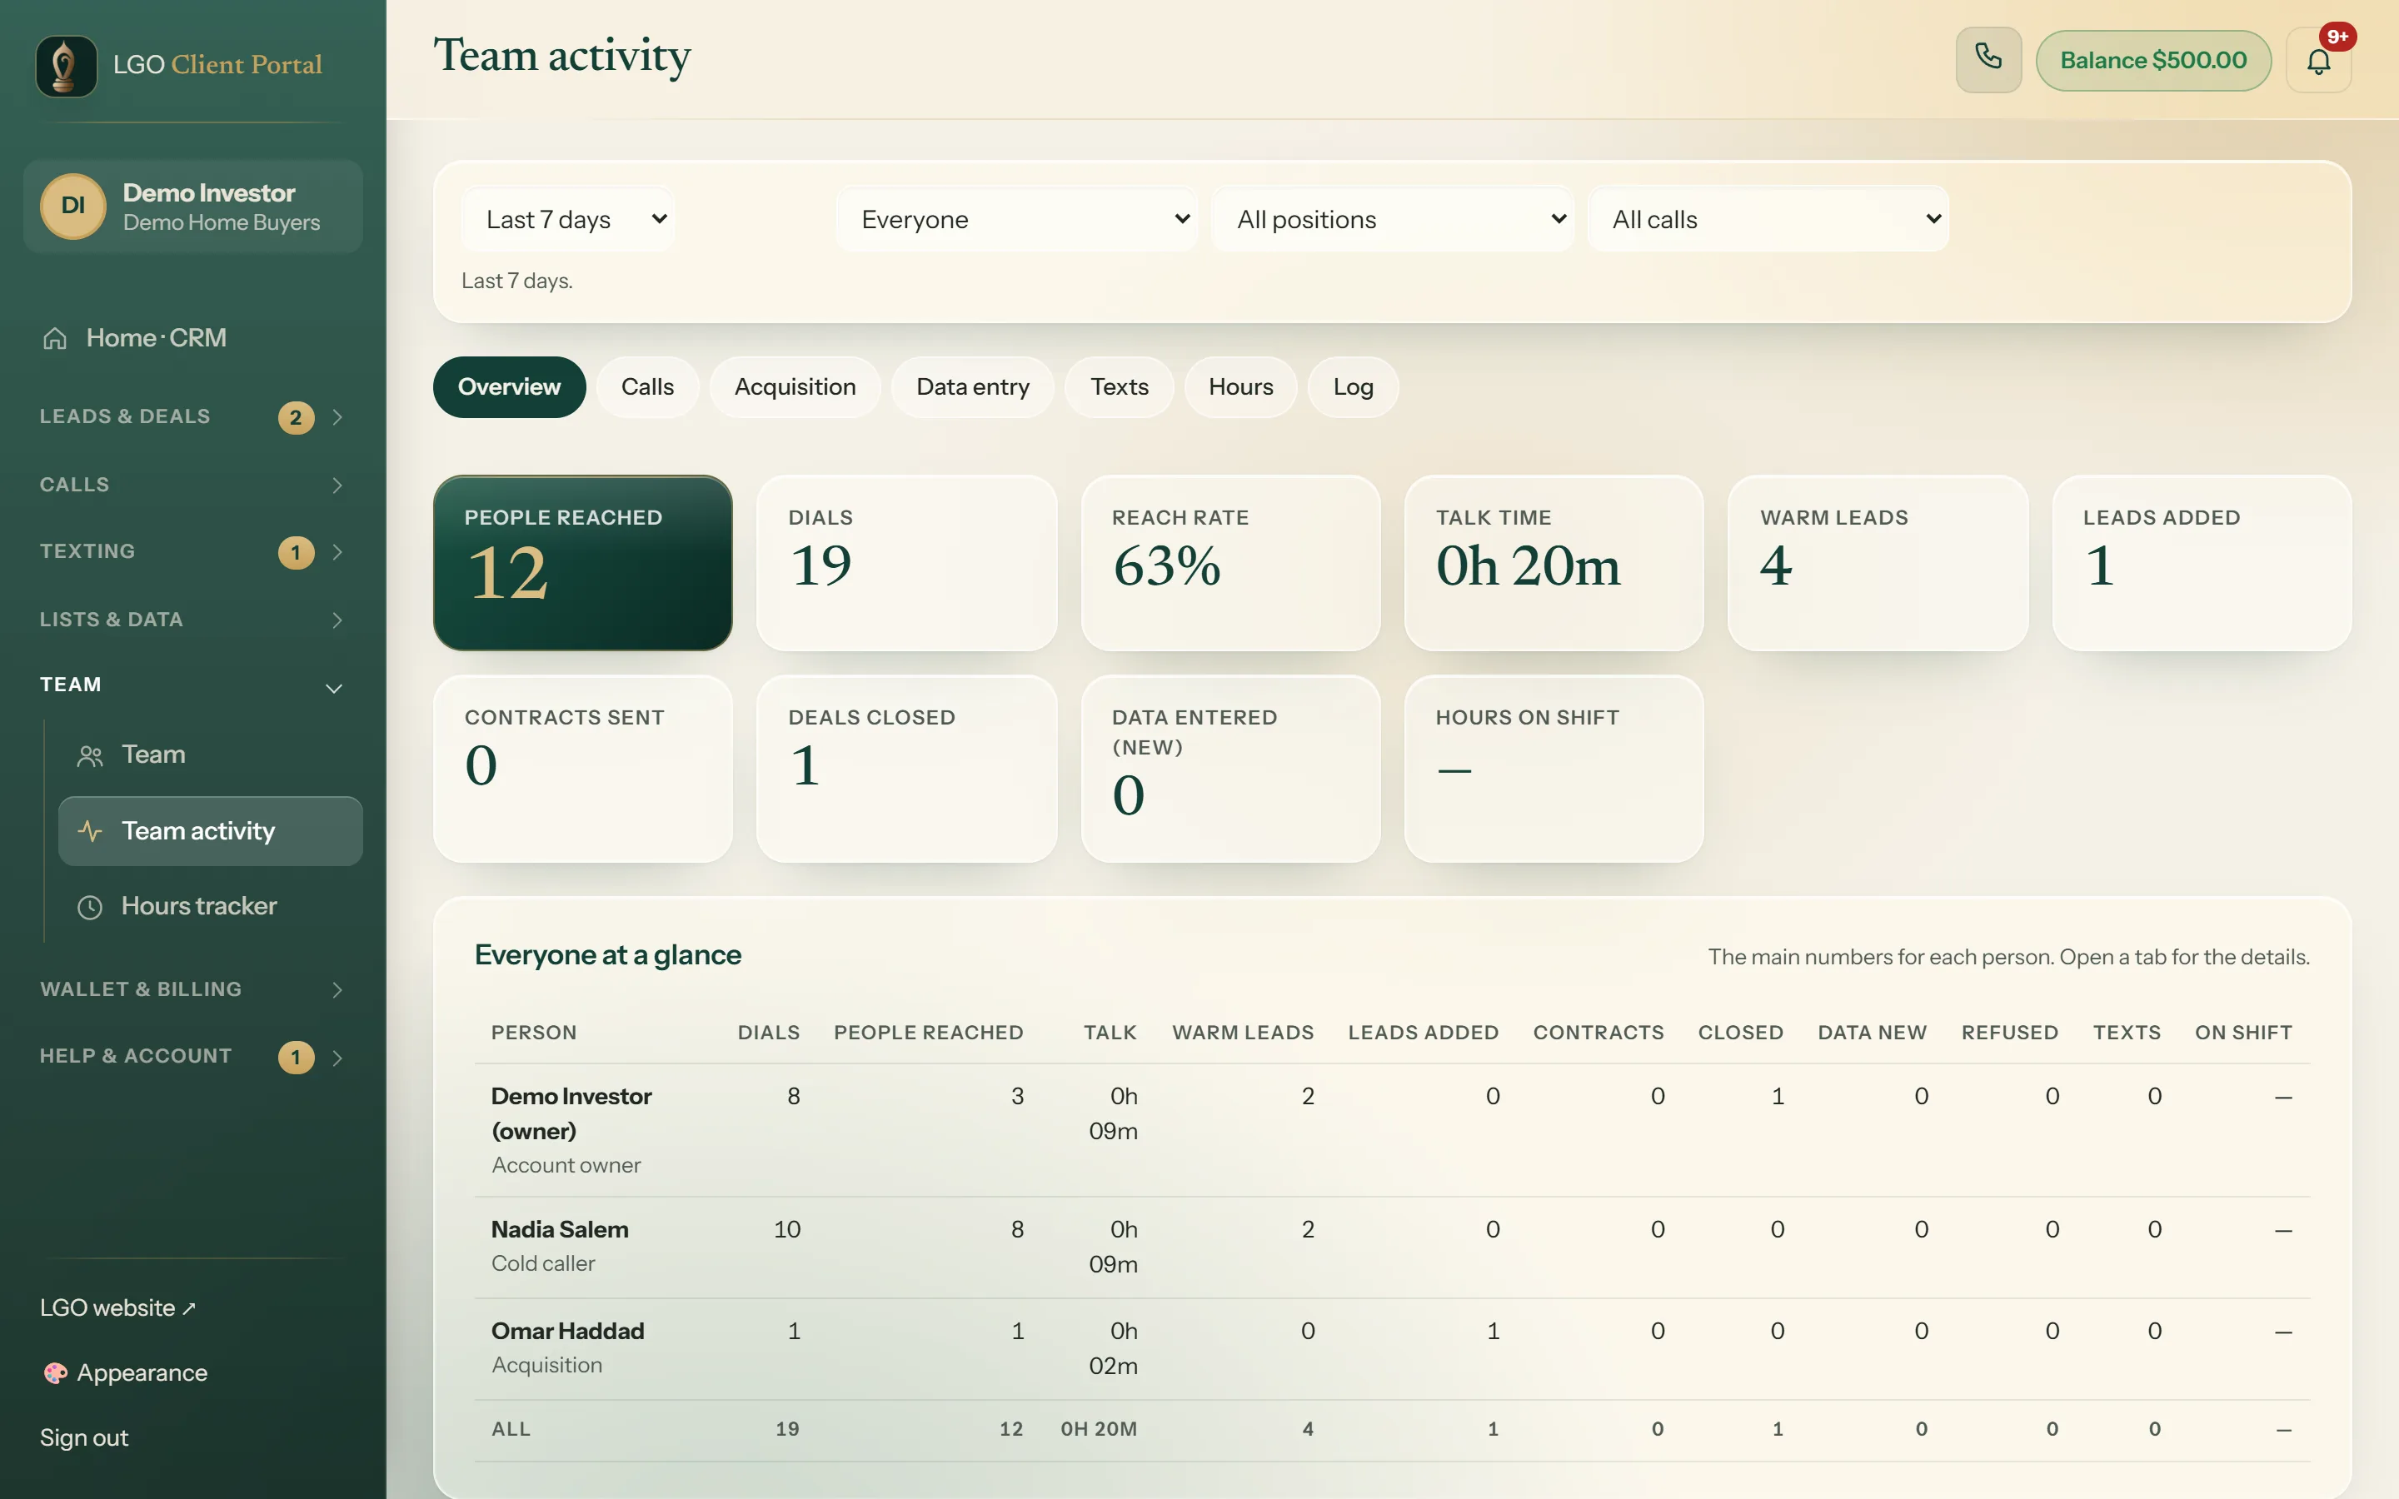Click the Hours tracker clock icon
This screenshot has height=1499, width=2399.
(x=90, y=906)
